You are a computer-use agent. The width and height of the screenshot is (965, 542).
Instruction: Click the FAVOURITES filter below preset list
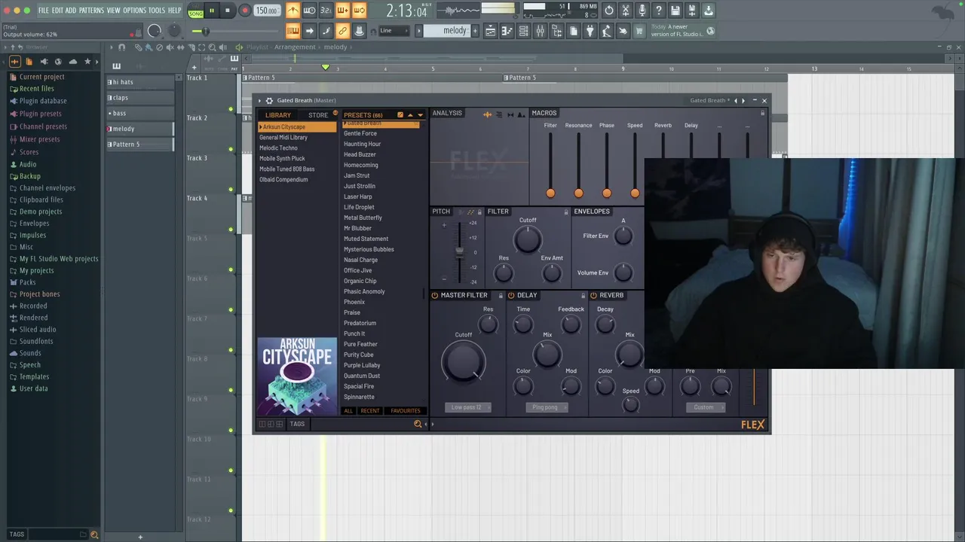(406, 411)
